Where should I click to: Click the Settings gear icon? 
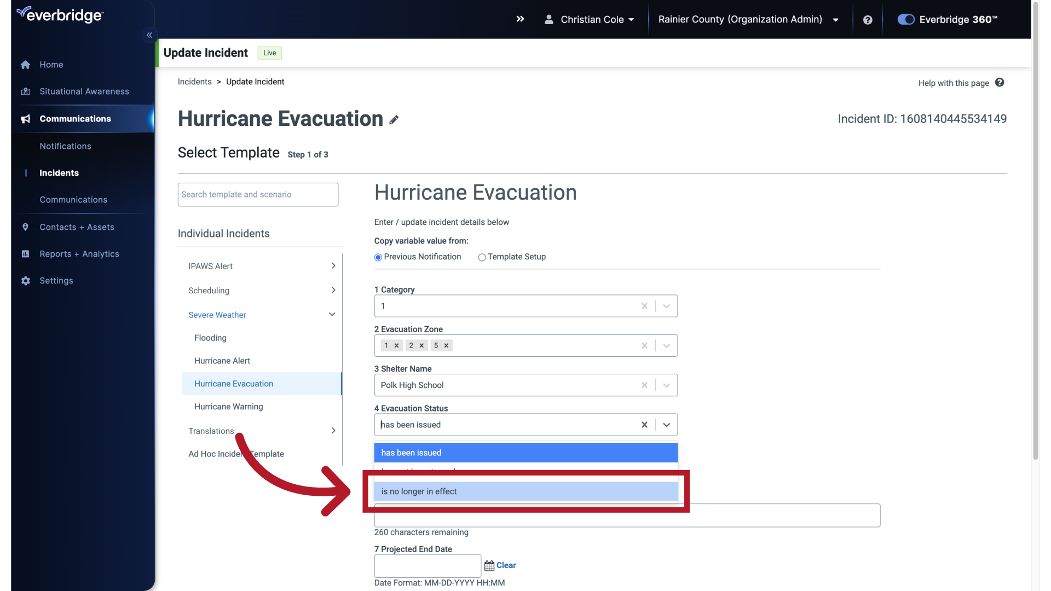pyautogui.click(x=25, y=281)
